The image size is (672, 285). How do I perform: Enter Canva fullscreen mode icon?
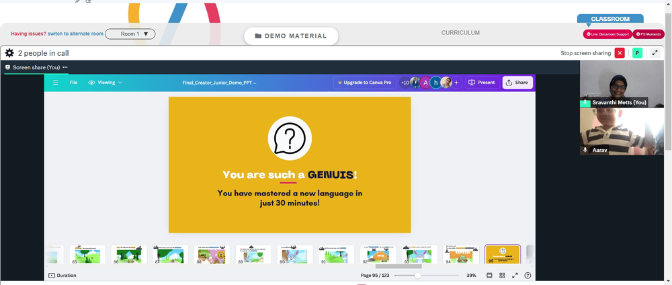click(x=515, y=276)
